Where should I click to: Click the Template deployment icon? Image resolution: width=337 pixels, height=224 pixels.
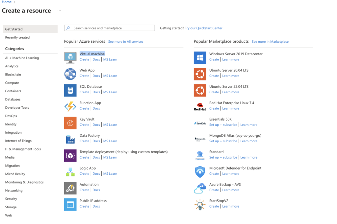coord(70,155)
